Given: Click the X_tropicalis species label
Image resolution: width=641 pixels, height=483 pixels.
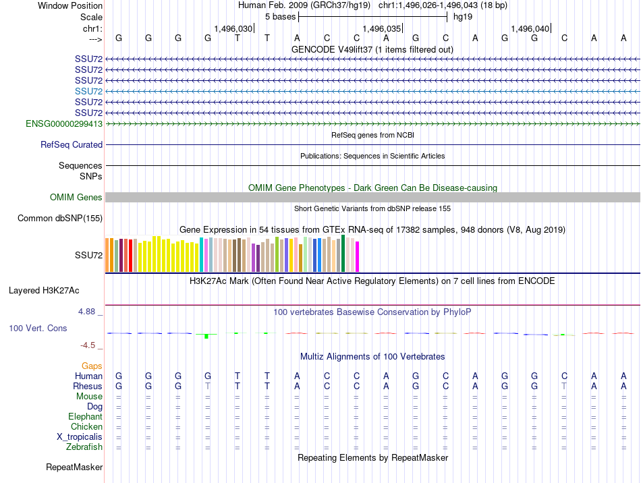Looking at the screenshot, I should [x=80, y=437].
